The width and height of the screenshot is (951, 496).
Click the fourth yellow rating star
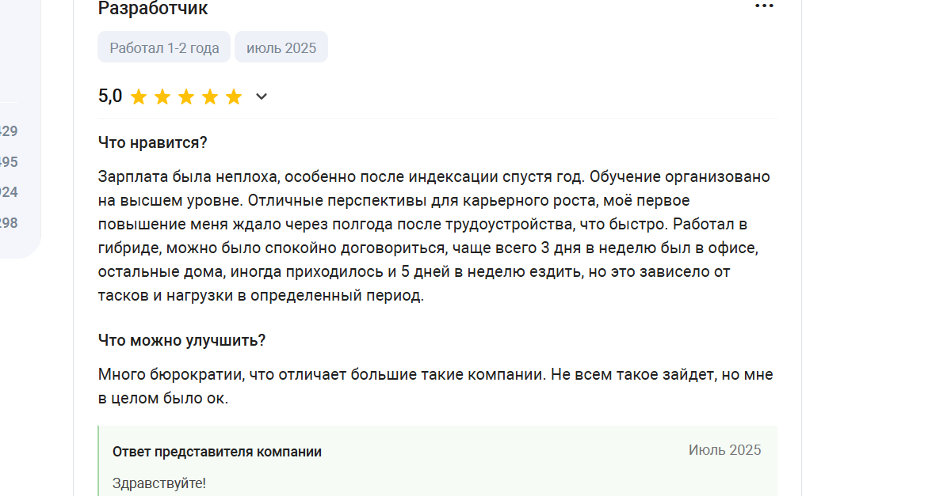(x=210, y=97)
